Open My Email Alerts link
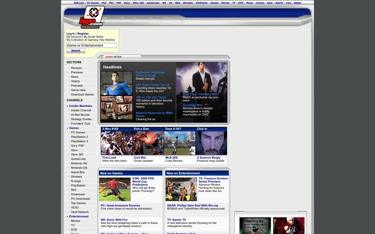375x234 pixels. point(93,37)
